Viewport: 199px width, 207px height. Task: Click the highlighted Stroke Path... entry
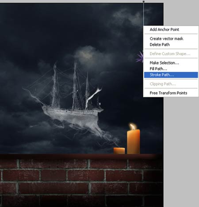coord(171,75)
